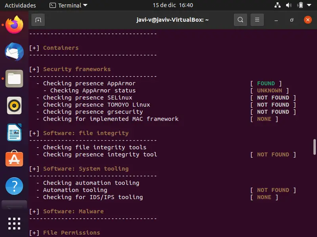Expand the system menu arrow
The width and height of the screenshot is (317, 237).
pyautogui.click(x=309, y=6)
